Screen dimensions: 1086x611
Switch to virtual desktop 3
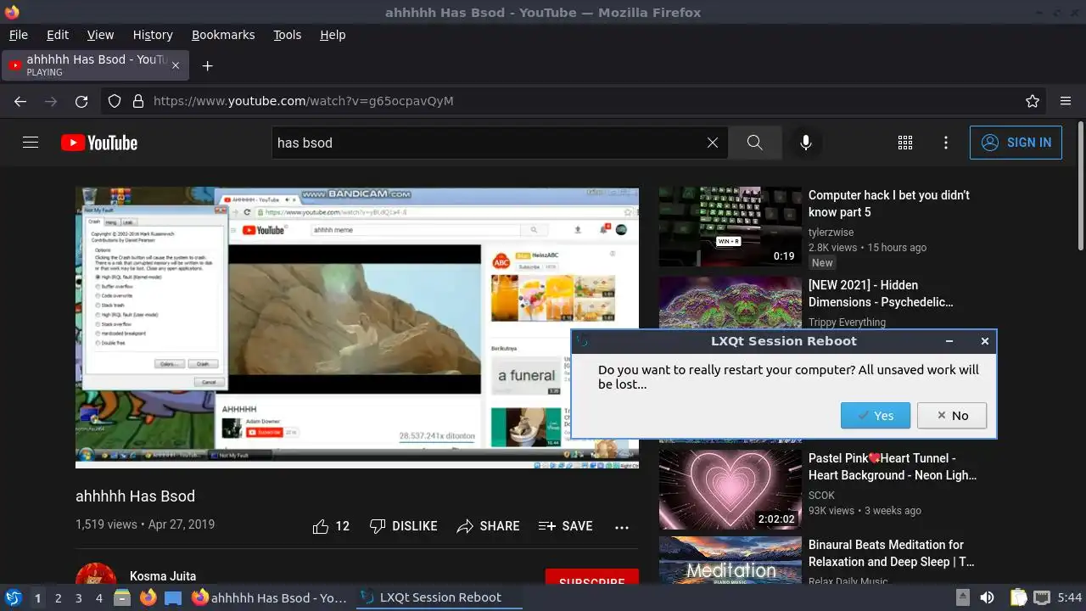click(78, 597)
